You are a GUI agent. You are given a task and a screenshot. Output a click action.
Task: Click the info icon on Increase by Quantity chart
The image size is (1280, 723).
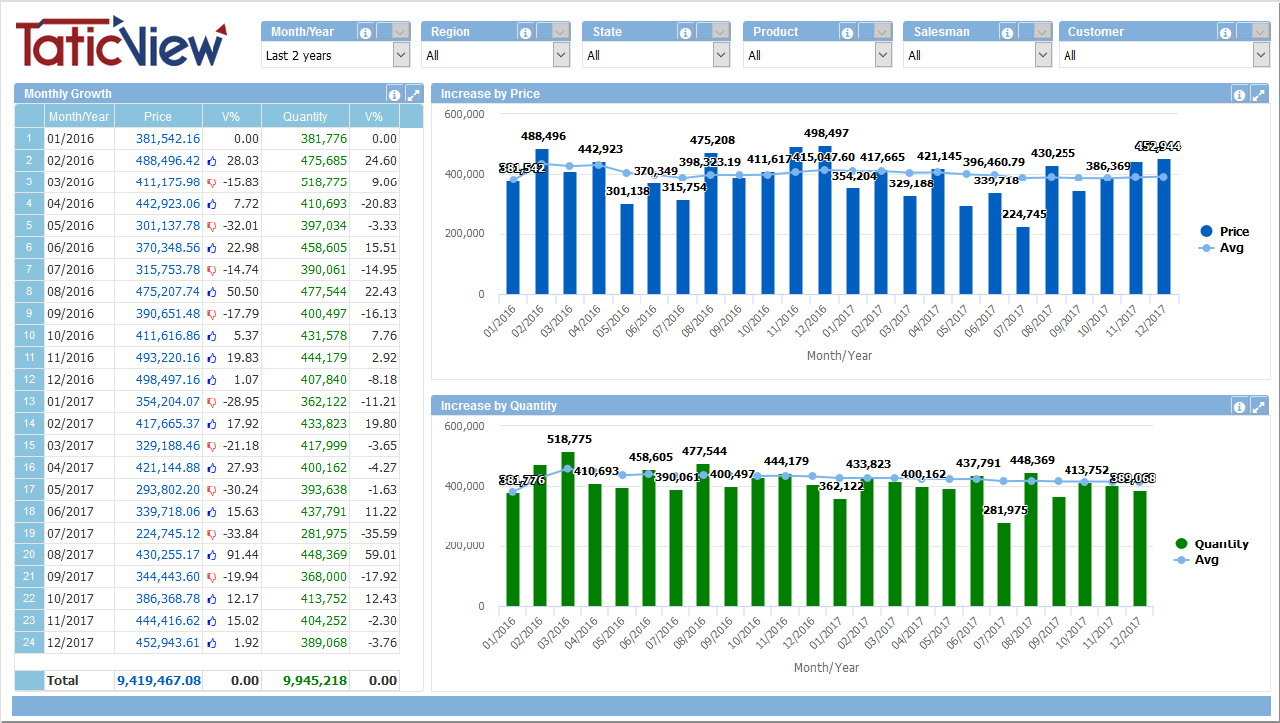[x=1239, y=405]
